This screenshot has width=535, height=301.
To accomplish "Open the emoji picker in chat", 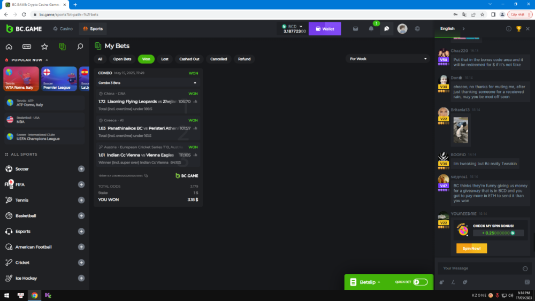I will point(525,268).
